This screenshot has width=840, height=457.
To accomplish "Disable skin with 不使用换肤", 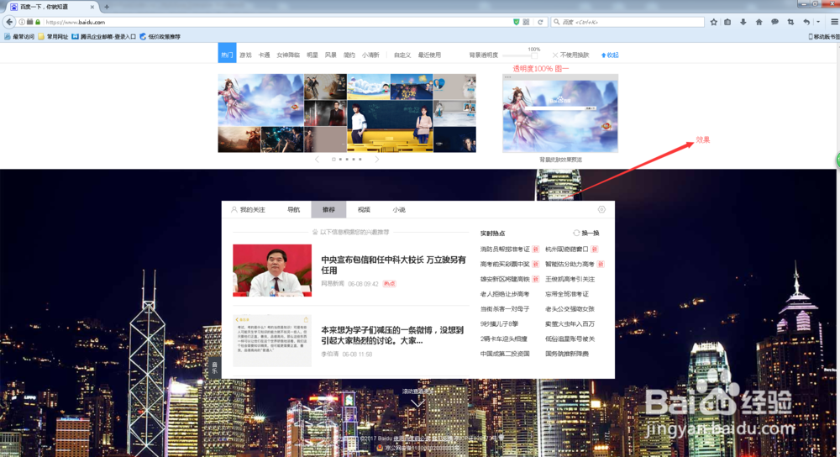I will click(570, 55).
